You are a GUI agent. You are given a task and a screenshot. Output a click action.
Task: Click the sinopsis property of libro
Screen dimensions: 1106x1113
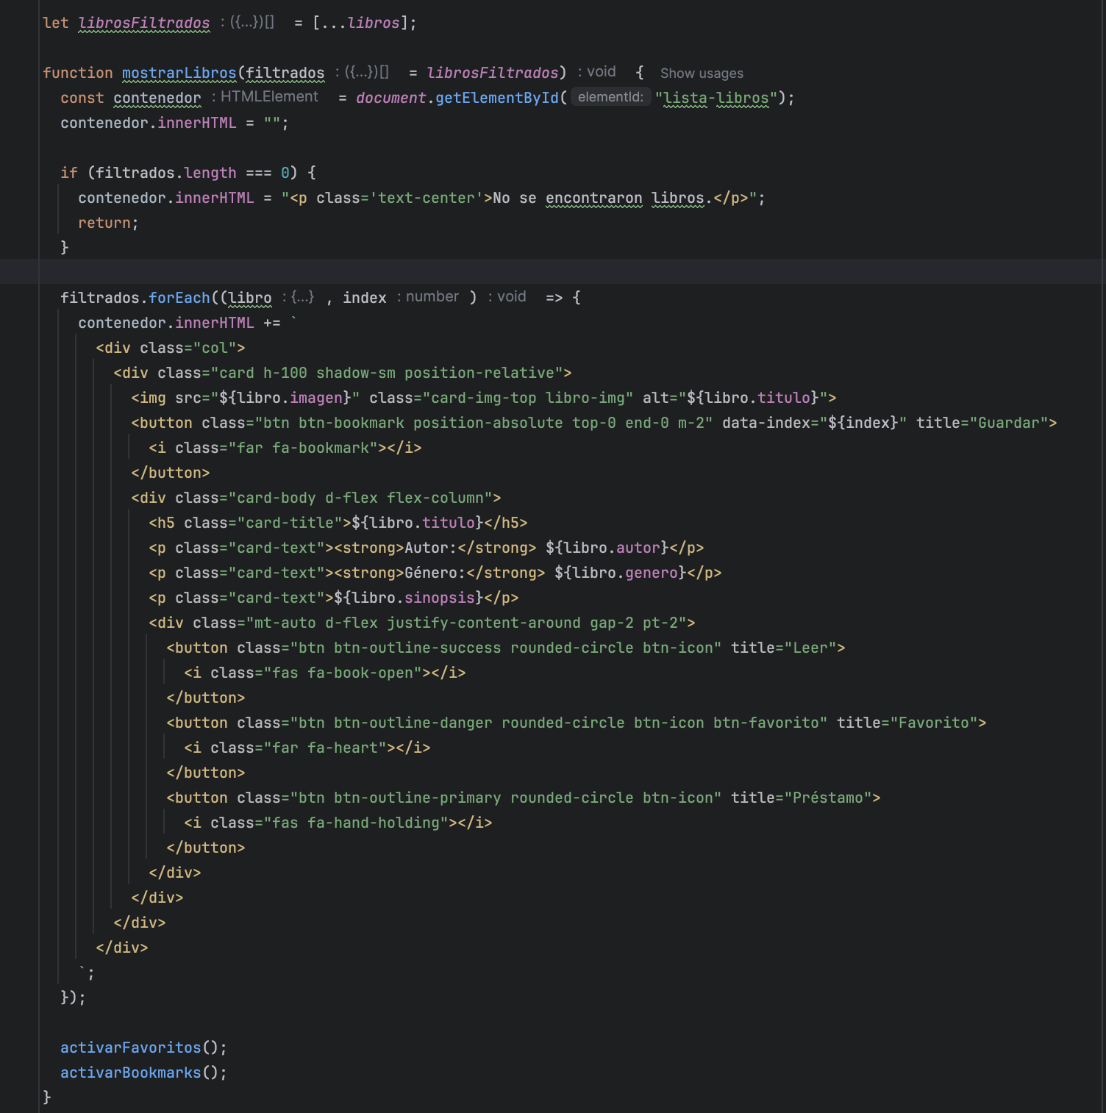(440, 598)
